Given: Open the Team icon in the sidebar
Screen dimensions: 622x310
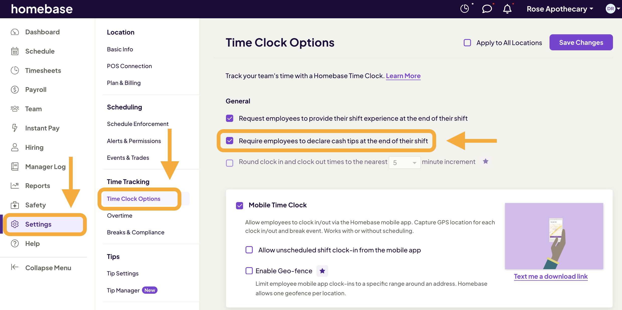Looking at the screenshot, I should 15,109.
